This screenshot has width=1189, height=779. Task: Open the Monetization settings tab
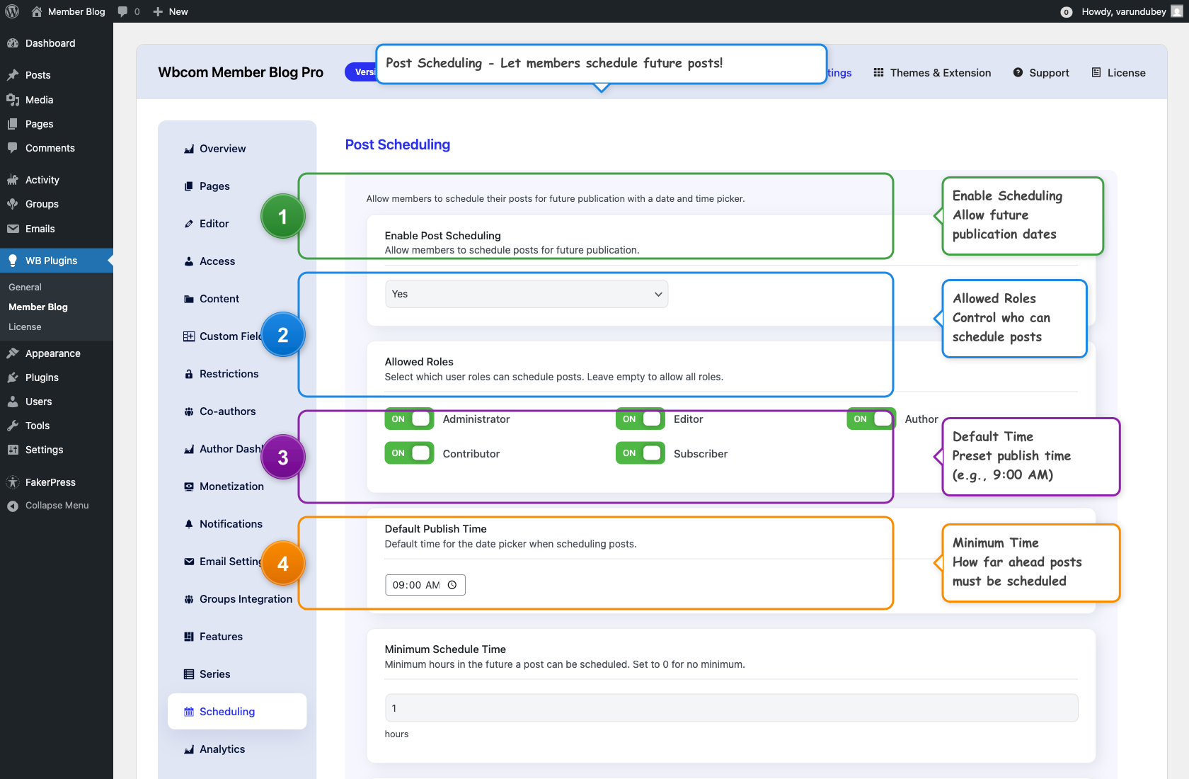click(237, 487)
